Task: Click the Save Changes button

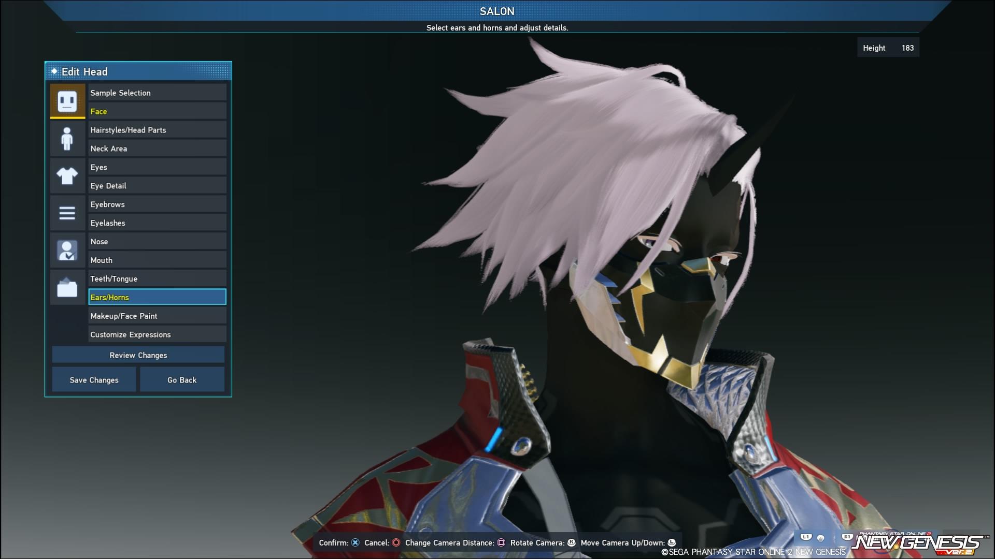Action: (94, 380)
